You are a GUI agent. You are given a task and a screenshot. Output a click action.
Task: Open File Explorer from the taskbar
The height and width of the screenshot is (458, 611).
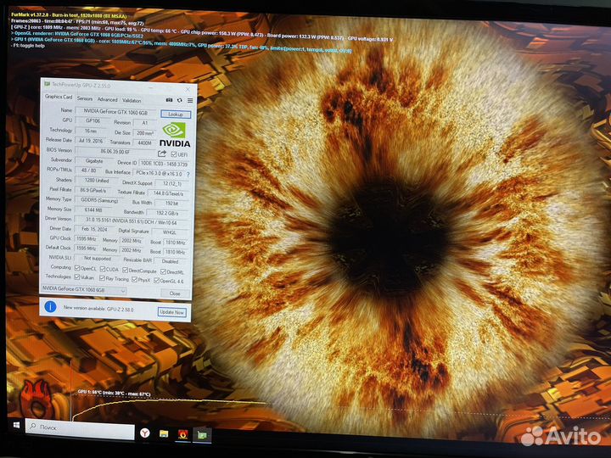164,433
